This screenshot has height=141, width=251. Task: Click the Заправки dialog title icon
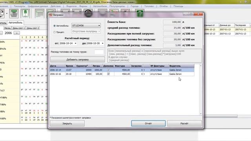(51, 15)
